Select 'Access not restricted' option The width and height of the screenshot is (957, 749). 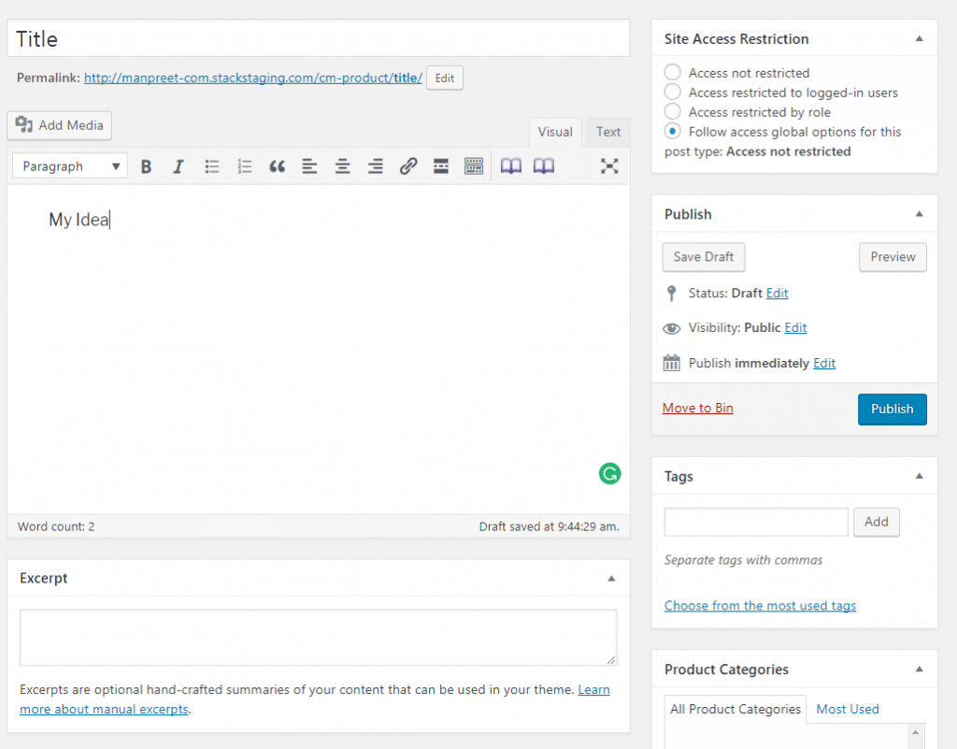tap(672, 72)
